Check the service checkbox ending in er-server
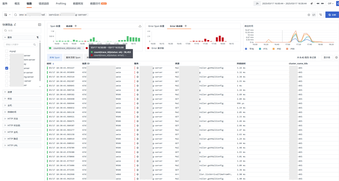339x181 pixels. 7,72
